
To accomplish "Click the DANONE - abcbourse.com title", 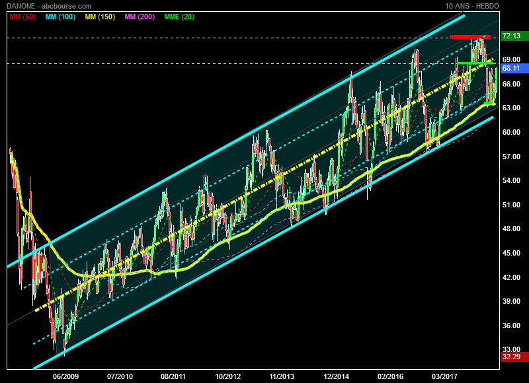I will (x=49, y=6).
